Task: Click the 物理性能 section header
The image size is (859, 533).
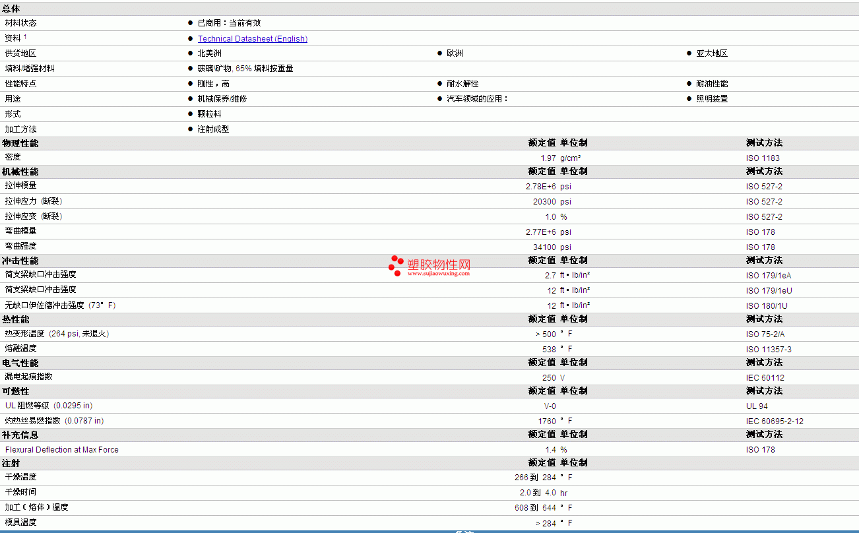Action: pyautogui.click(x=20, y=143)
